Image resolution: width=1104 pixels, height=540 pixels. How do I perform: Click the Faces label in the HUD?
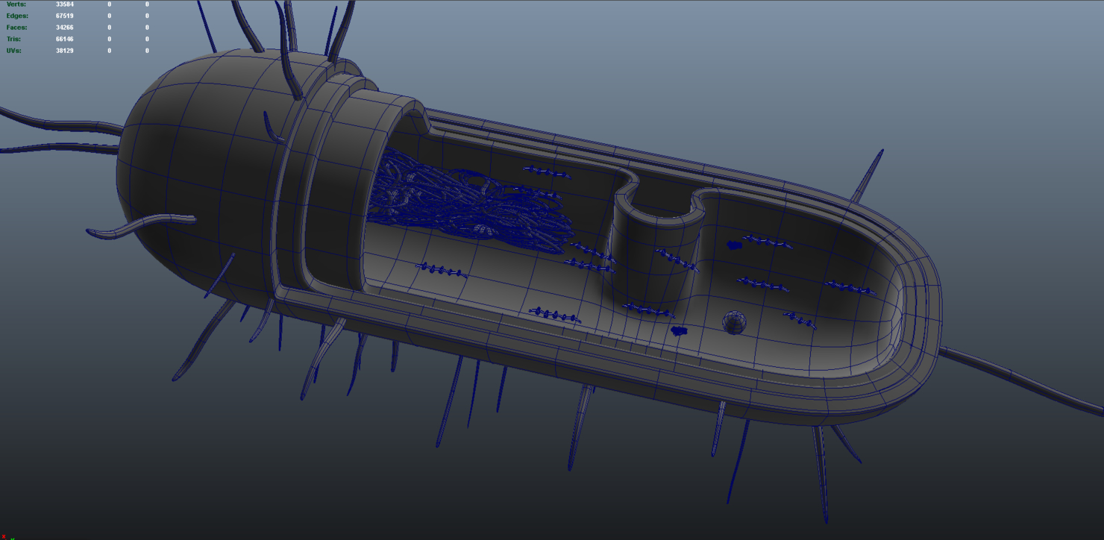[16, 28]
